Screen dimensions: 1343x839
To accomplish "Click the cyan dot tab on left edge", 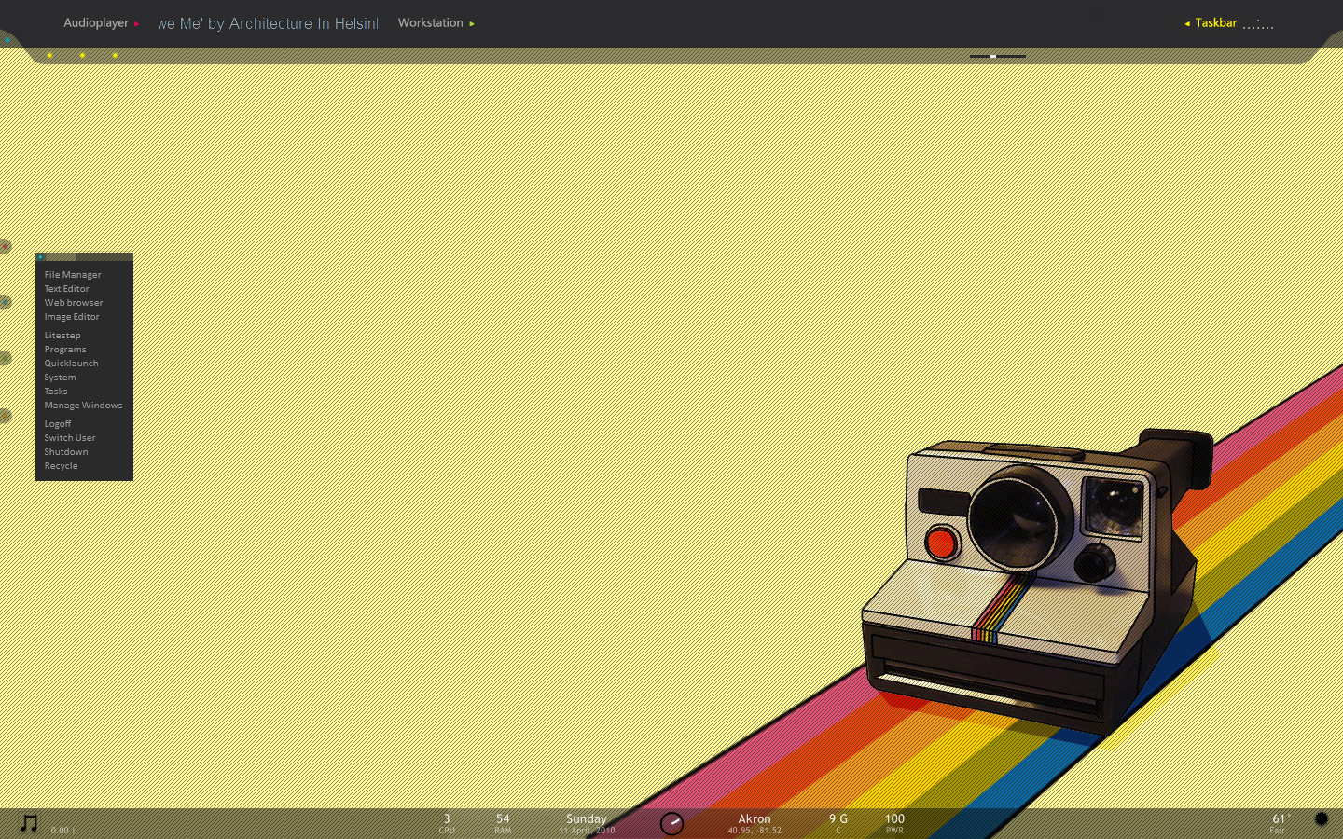I will click(x=5, y=302).
